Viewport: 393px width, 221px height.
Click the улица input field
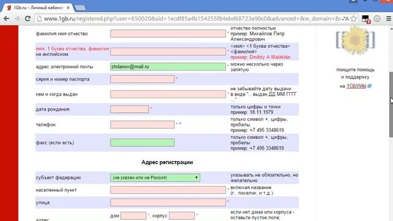[x=168, y=203]
